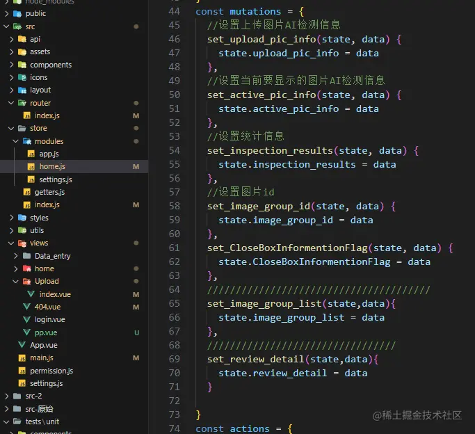Click the icons folder icon

(x=22, y=77)
